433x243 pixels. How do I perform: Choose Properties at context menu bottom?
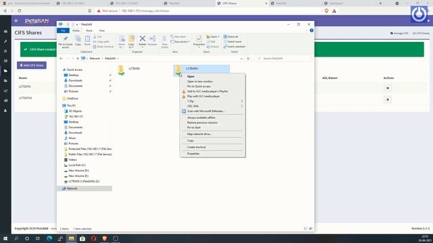(193, 154)
